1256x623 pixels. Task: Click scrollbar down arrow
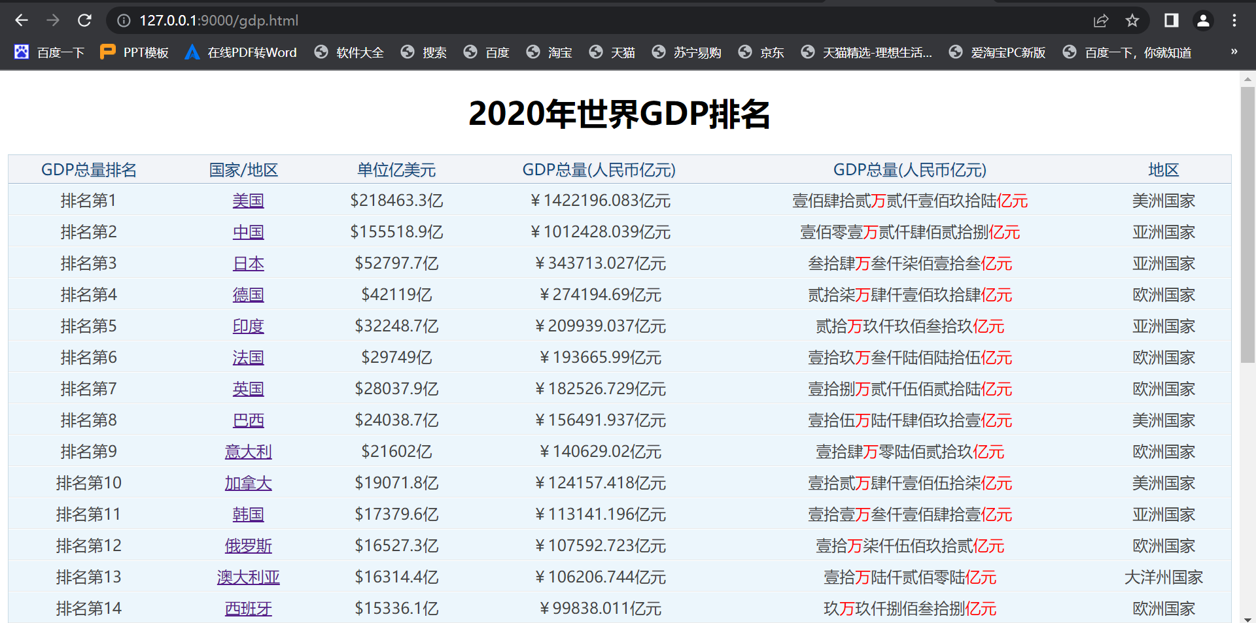click(1247, 618)
